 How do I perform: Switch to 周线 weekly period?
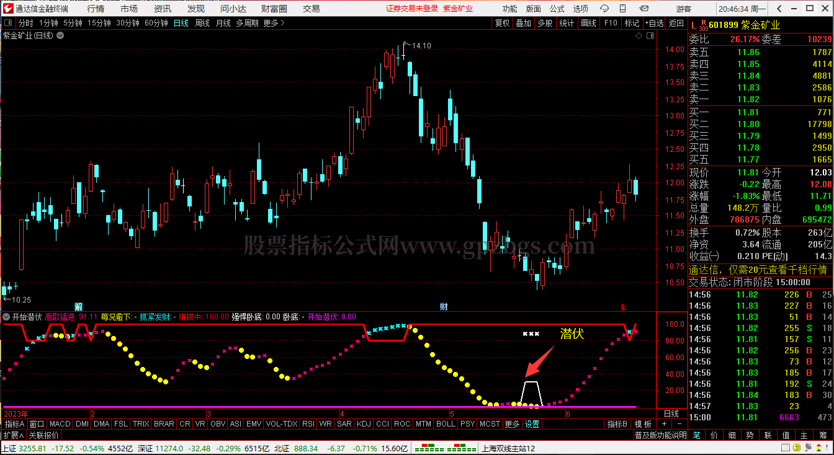point(202,23)
